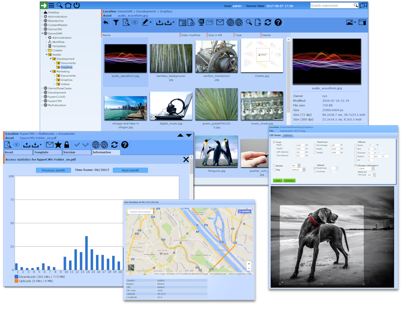Image resolution: width=402 pixels, height=312 pixels.
Task: Click the edit pencil icon in the main toolbar
Action: click(x=145, y=23)
